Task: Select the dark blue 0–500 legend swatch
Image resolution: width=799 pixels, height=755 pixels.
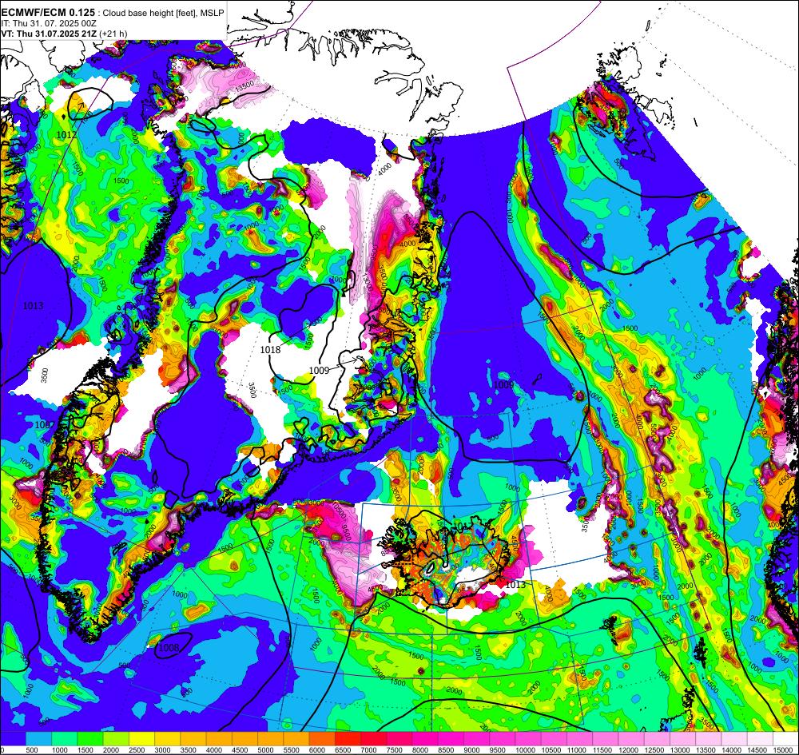Action: [13, 738]
